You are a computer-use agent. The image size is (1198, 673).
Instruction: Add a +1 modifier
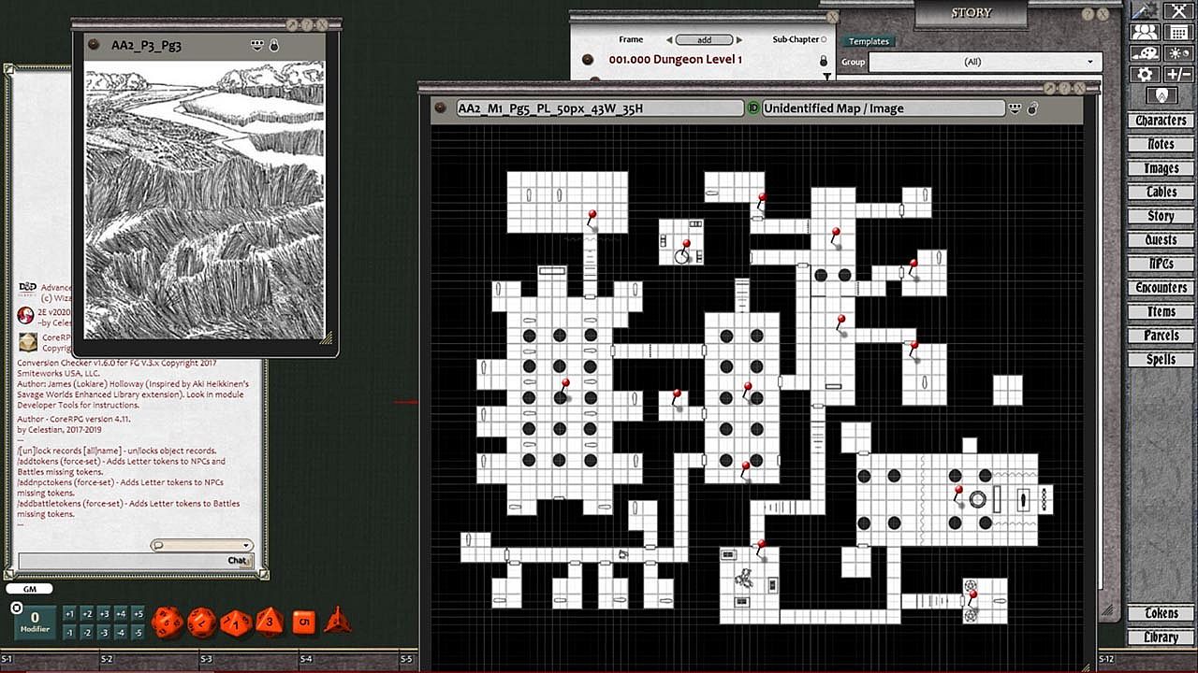[69, 614]
